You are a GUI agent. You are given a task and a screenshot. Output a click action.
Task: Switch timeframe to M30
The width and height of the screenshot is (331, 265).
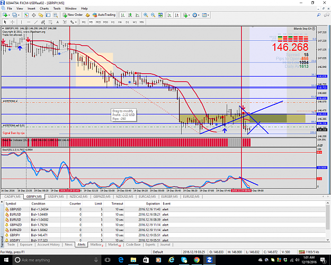[x=105, y=22]
